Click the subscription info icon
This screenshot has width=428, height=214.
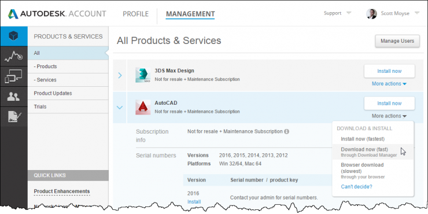pyautogui.click(x=286, y=131)
